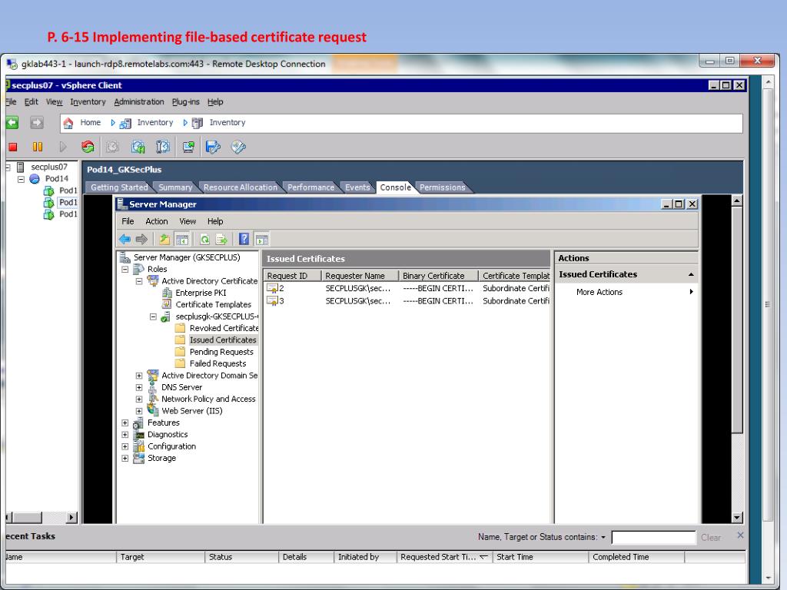Screen dimensions: 787x590
Task: Open the Administration menu
Action: pyautogui.click(x=139, y=102)
